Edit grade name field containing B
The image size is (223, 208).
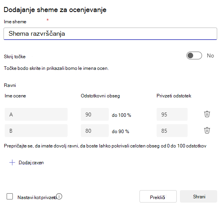click(36, 131)
